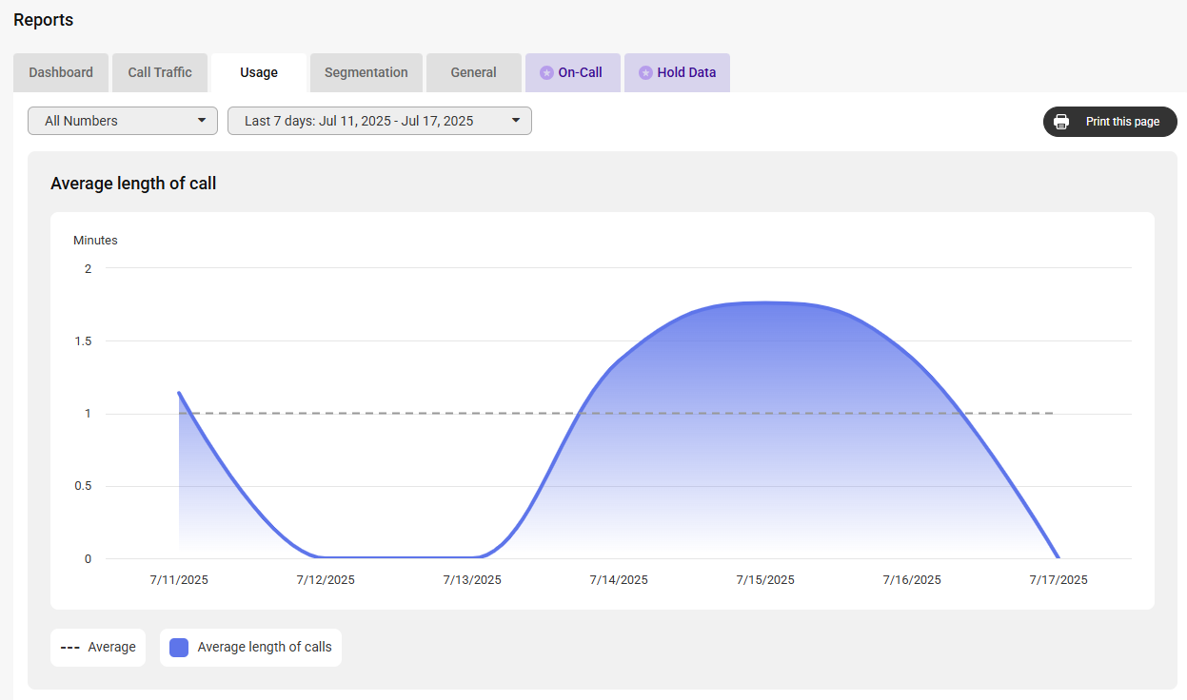Click the 7/14/2025 axis label
The image size is (1187, 700).
(619, 579)
